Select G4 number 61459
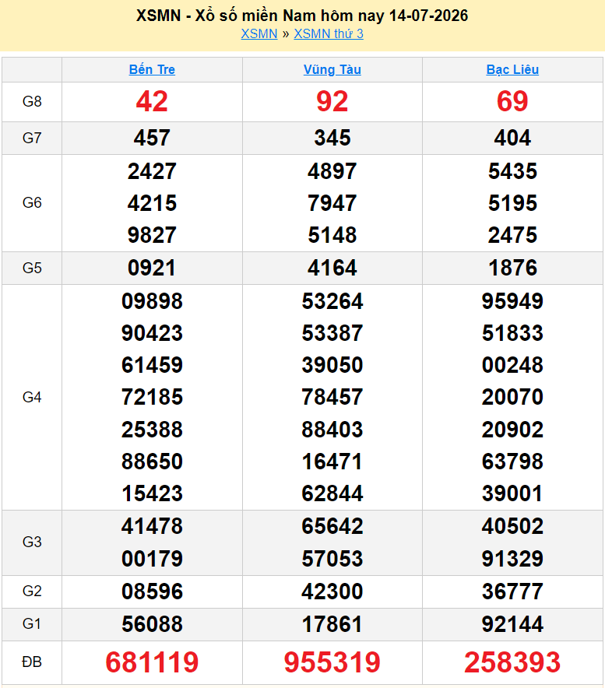 coord(152,366)
